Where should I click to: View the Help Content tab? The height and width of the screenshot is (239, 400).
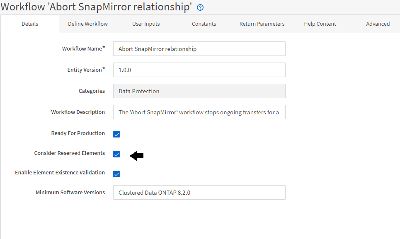[320, 24]
